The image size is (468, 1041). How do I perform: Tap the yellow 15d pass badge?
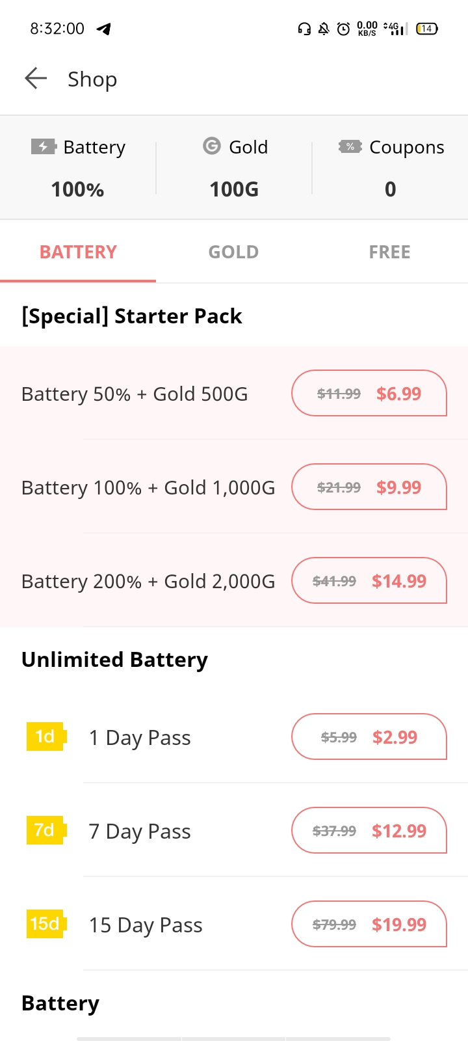(x=45, y=924)
